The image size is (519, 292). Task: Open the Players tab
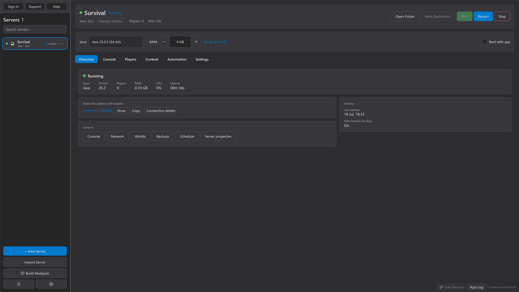130,59
